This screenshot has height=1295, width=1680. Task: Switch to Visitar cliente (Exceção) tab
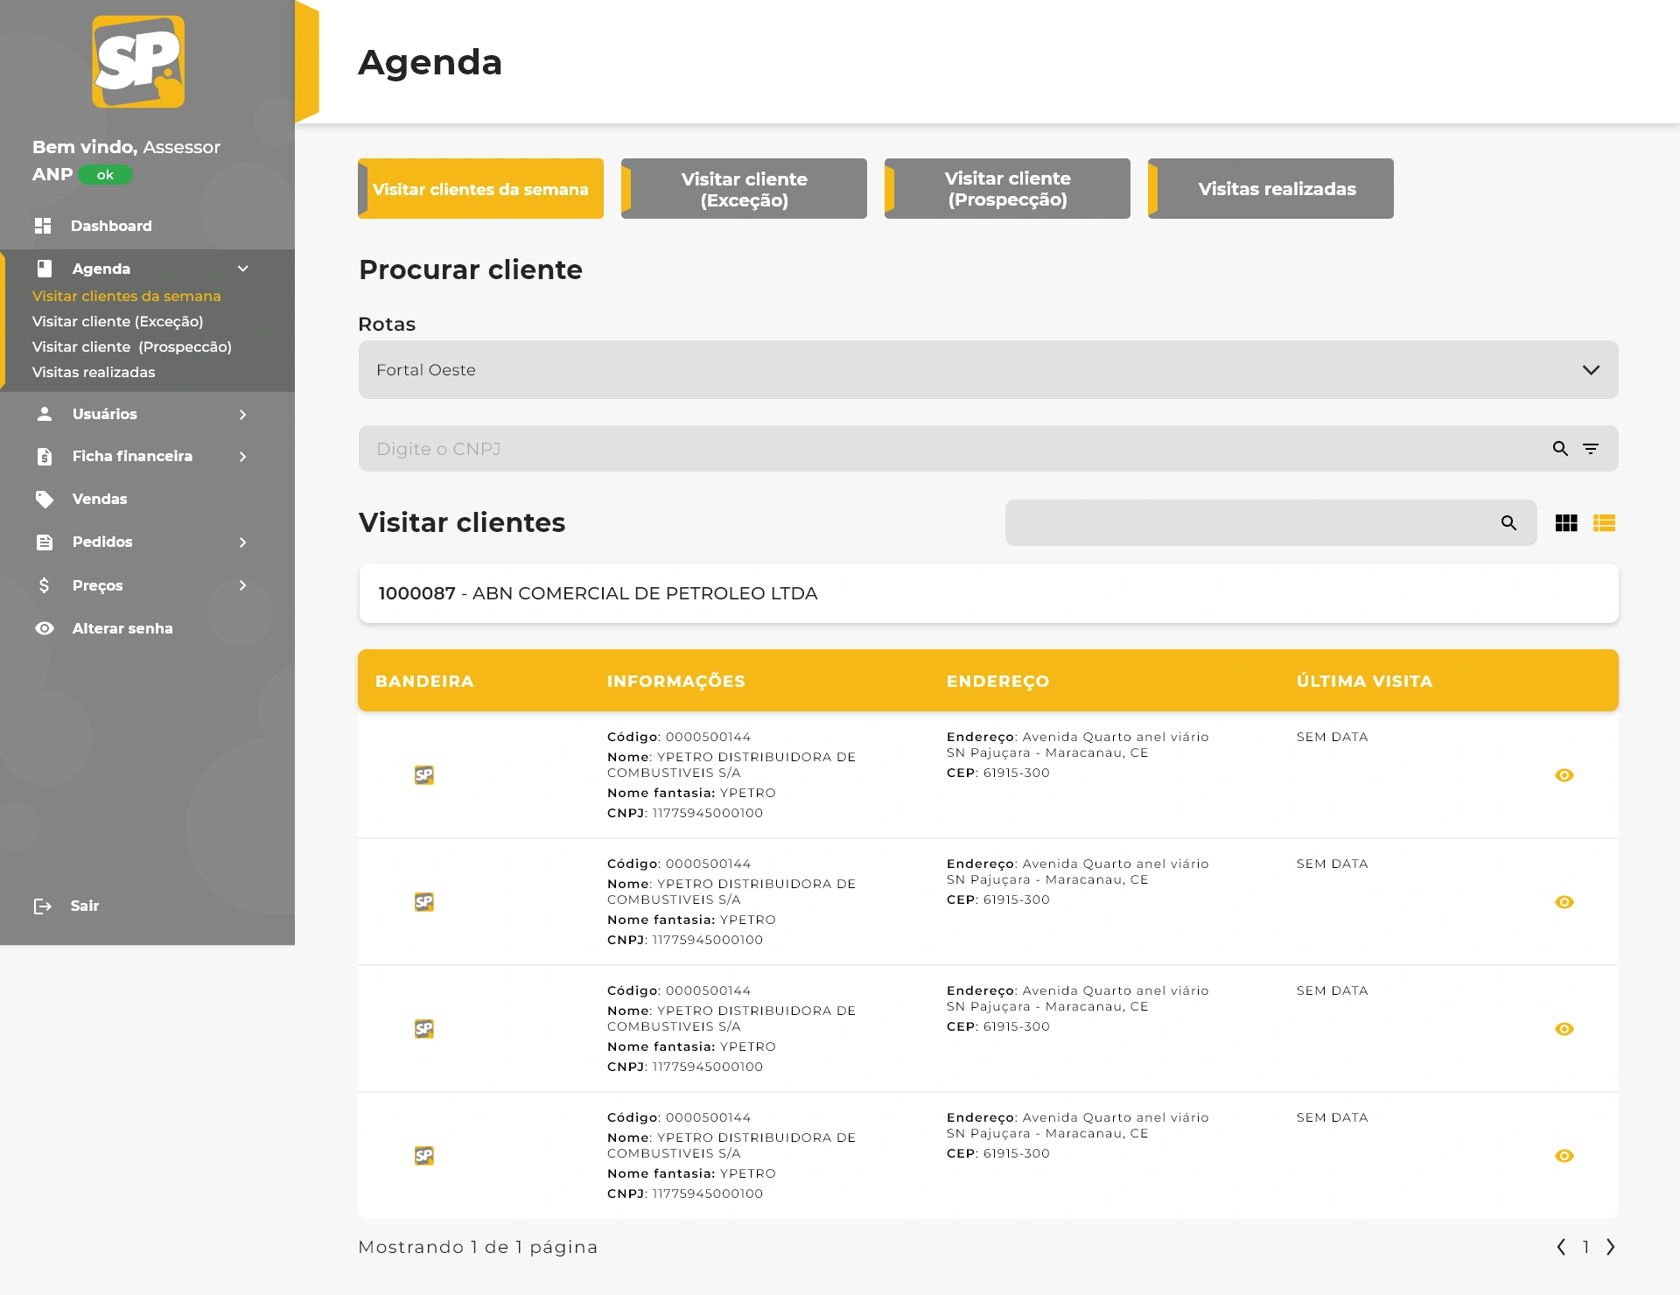(x=744, y=189)
